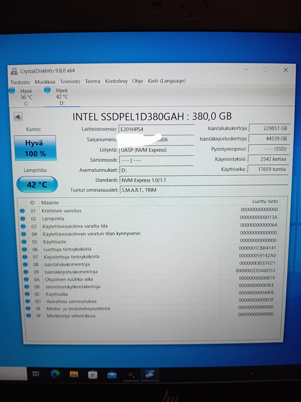This screenshot has width=301, height=402.
Task: Open the Muokkaa menu
Action: (45, 82)
